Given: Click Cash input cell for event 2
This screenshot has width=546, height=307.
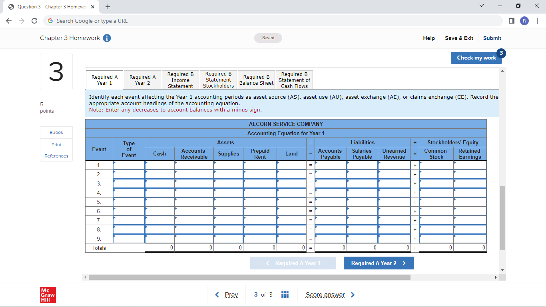Looking at the screenshot, I should 159,174.
